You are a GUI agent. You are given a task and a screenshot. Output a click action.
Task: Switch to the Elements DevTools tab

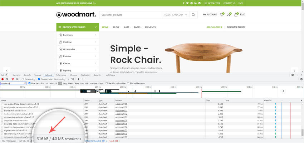point(16,75)
